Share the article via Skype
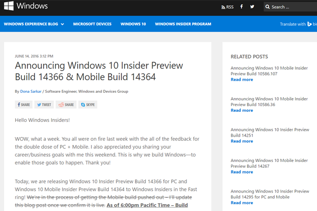 pos(88,104)
